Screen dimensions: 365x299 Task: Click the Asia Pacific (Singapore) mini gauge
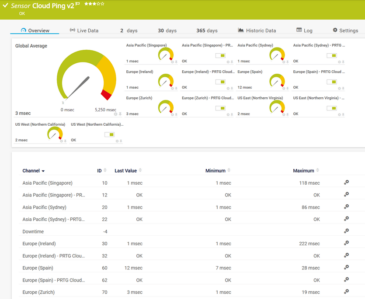166,55
